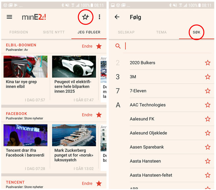Read article 'Kina tar nye grep innen elbil'
The width and height of the screenshot is (216, 190).
(x=21, y=84)
